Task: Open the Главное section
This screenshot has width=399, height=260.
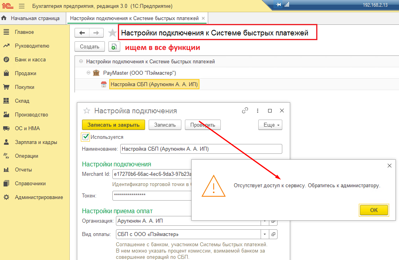Action: [x=24, y=32]
